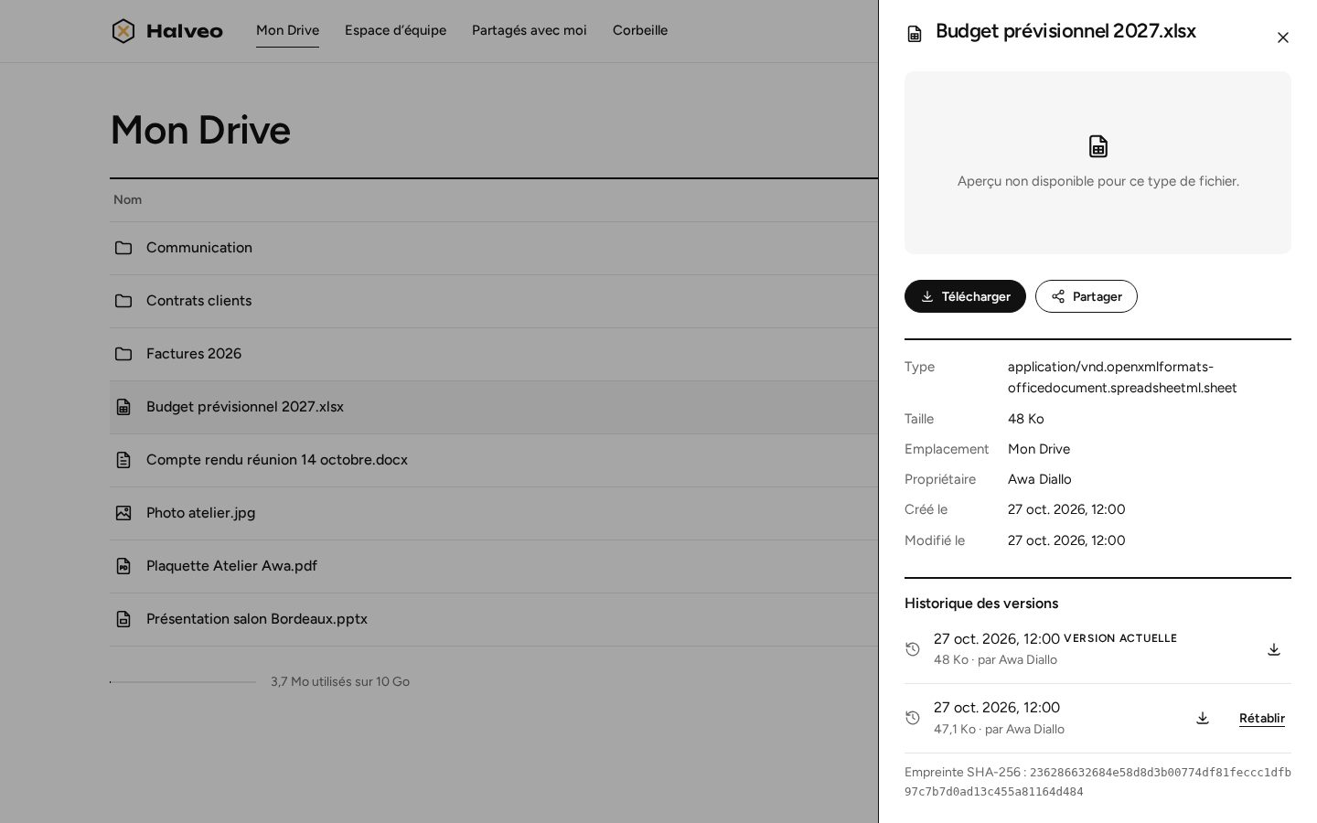Click the storage usage progress bar

click(183, 682)
